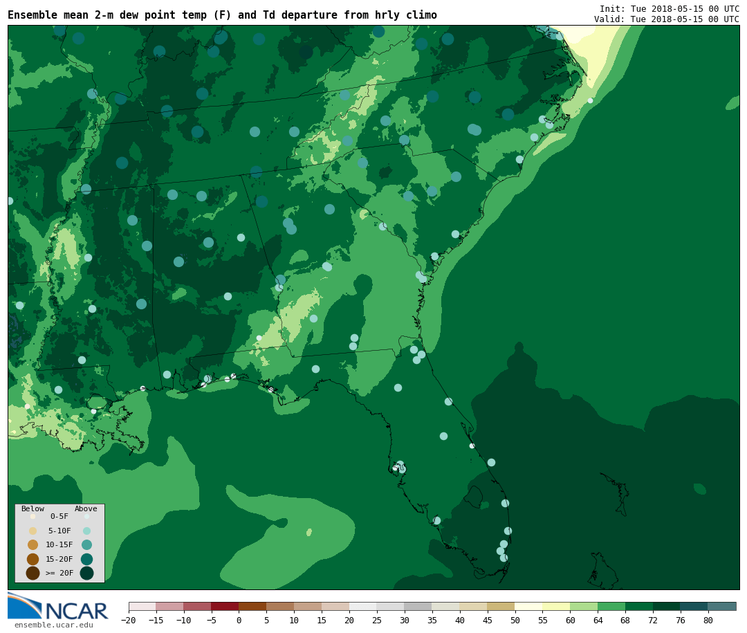Image resolution: width=747 pixels, height=633 pixels.
Task: Click the '0' colorbar tick label
Action: [239, 621]
